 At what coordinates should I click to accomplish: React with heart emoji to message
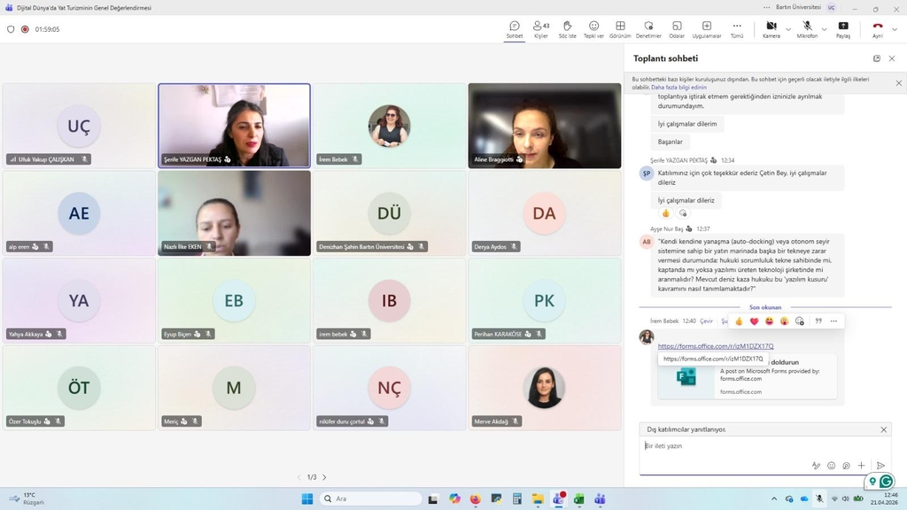pos(754,321)
